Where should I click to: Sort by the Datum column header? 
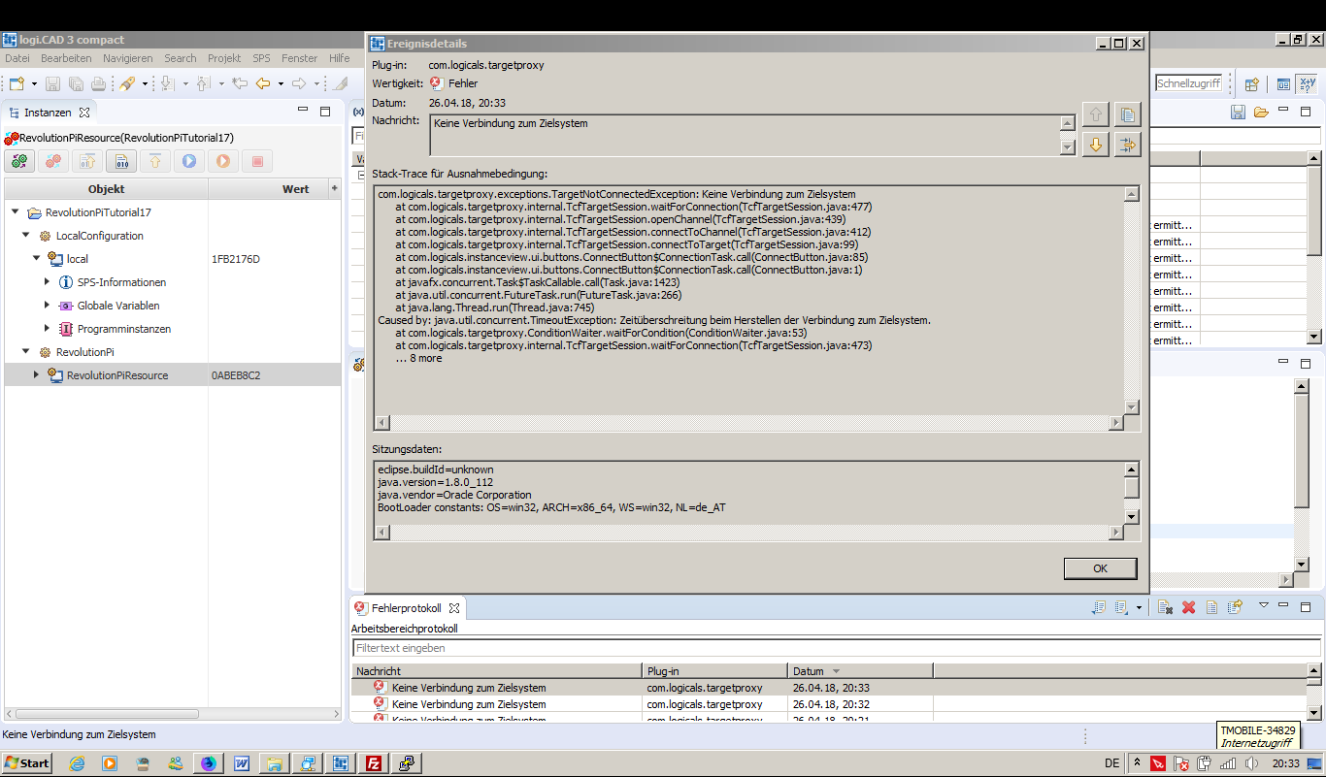(860, 671)
